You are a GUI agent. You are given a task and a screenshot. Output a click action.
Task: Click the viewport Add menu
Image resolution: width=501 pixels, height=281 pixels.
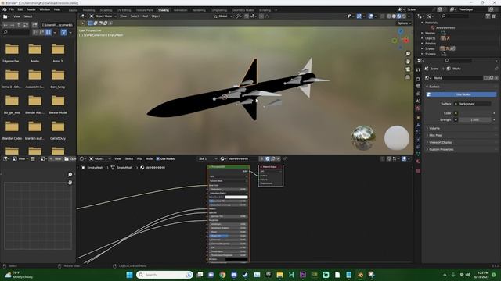tap(145, 16)
